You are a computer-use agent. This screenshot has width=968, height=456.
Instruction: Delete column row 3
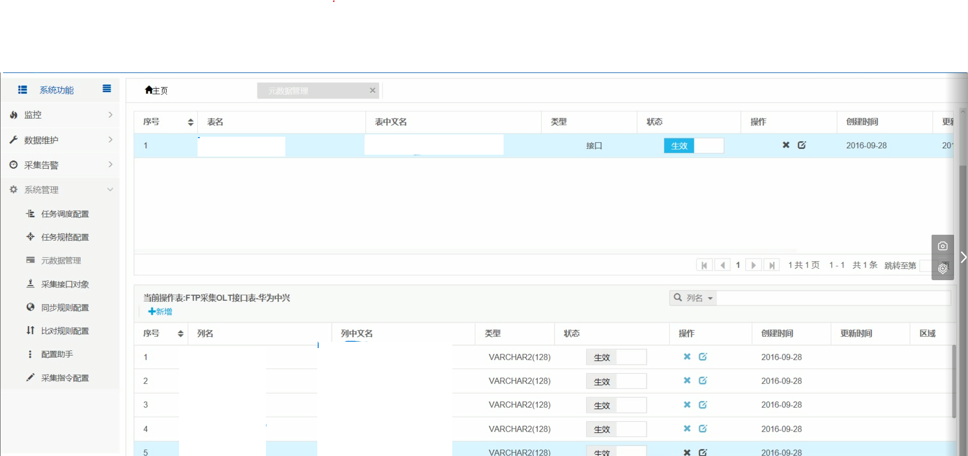[x=687, y=405]
